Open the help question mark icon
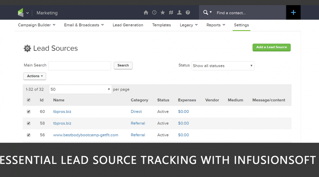Screen dimensions: 319x177 [x=188, y=13]
